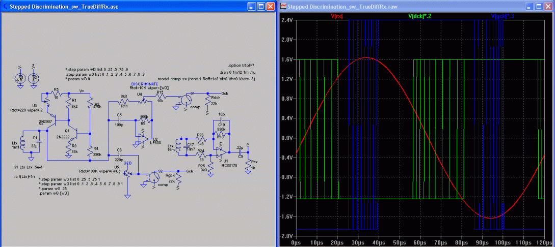
Task: Click the waveform window's title bar icon
Action: [x=282, y=7]
